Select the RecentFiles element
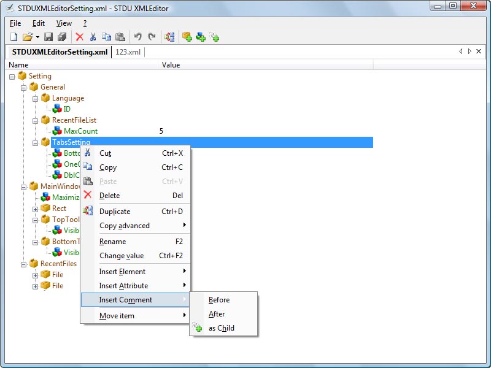 click(58, 264)
